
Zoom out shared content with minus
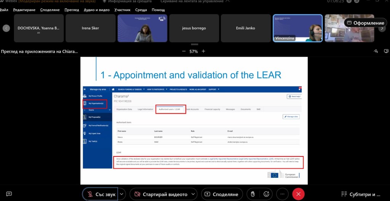pyautogui.click(x=184, y=51)
